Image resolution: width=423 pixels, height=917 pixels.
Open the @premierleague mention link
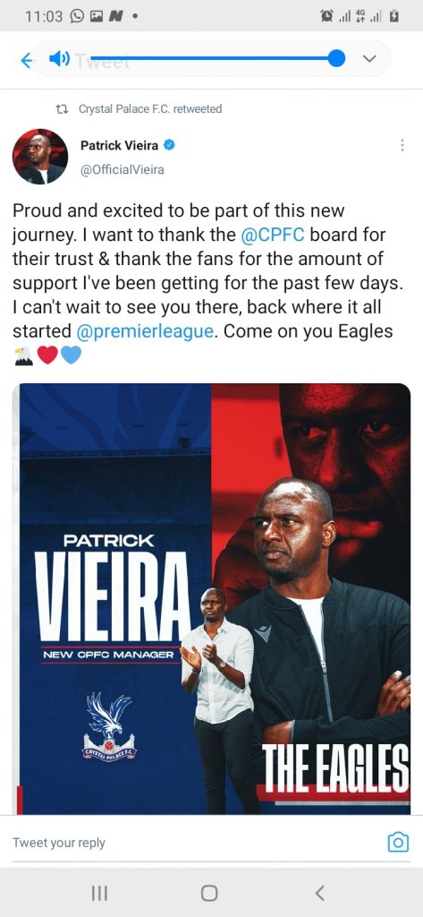coord(145,331)
